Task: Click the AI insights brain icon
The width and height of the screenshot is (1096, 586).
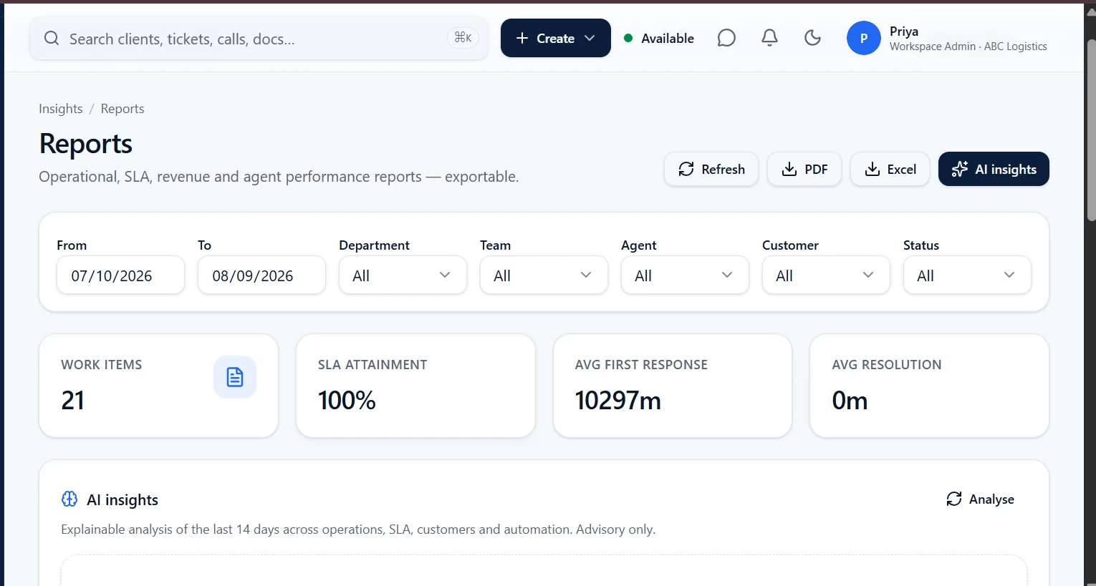Action: (69, 499)
